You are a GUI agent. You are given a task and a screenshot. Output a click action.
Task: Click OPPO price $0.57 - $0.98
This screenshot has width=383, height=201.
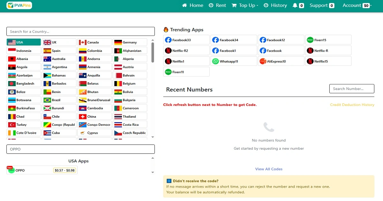tap(64, 170)
